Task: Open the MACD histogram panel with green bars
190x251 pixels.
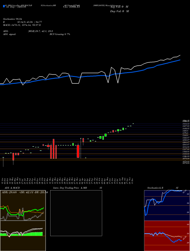Action: point(23,236)
